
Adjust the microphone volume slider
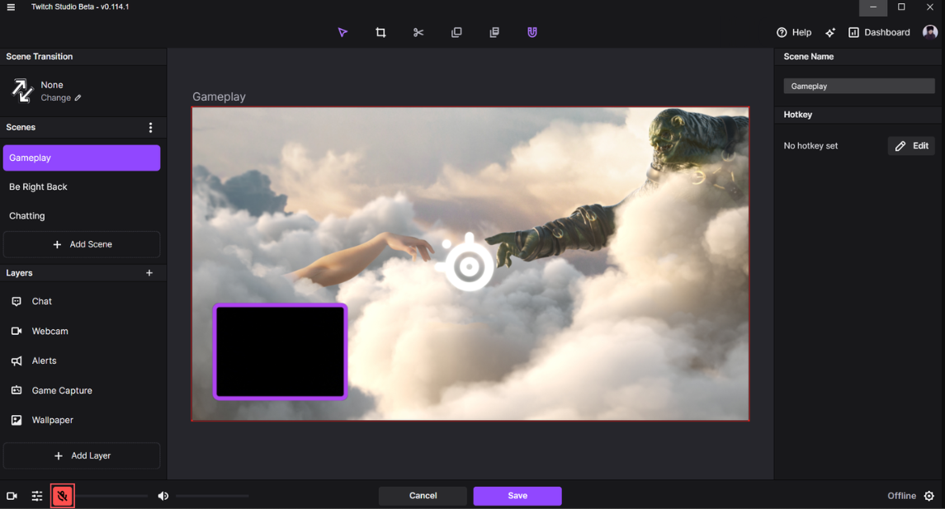[112, 496]
